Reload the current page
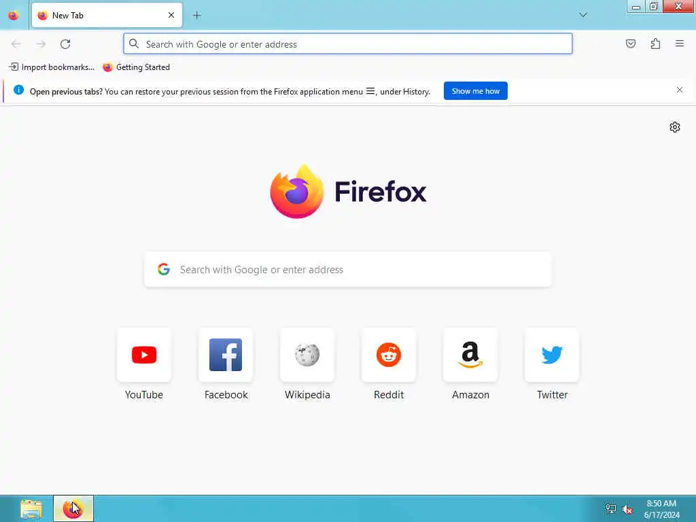Image resolution: width=696 pixels, height=522 pixels. point(65,44)
